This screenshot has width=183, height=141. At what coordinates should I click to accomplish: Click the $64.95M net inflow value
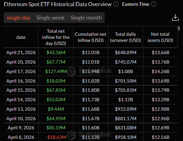click(x=56, y=119)
